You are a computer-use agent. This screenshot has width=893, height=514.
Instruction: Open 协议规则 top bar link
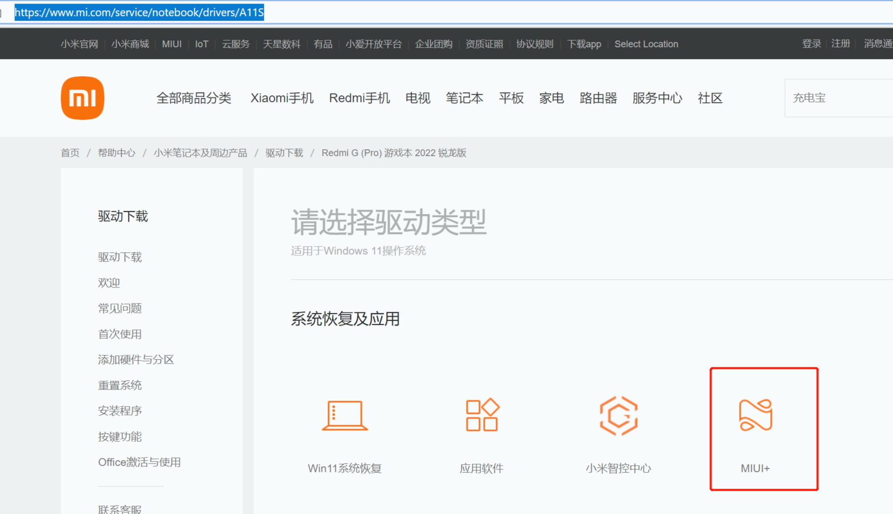pyautogui.click(x=535, y=44)
